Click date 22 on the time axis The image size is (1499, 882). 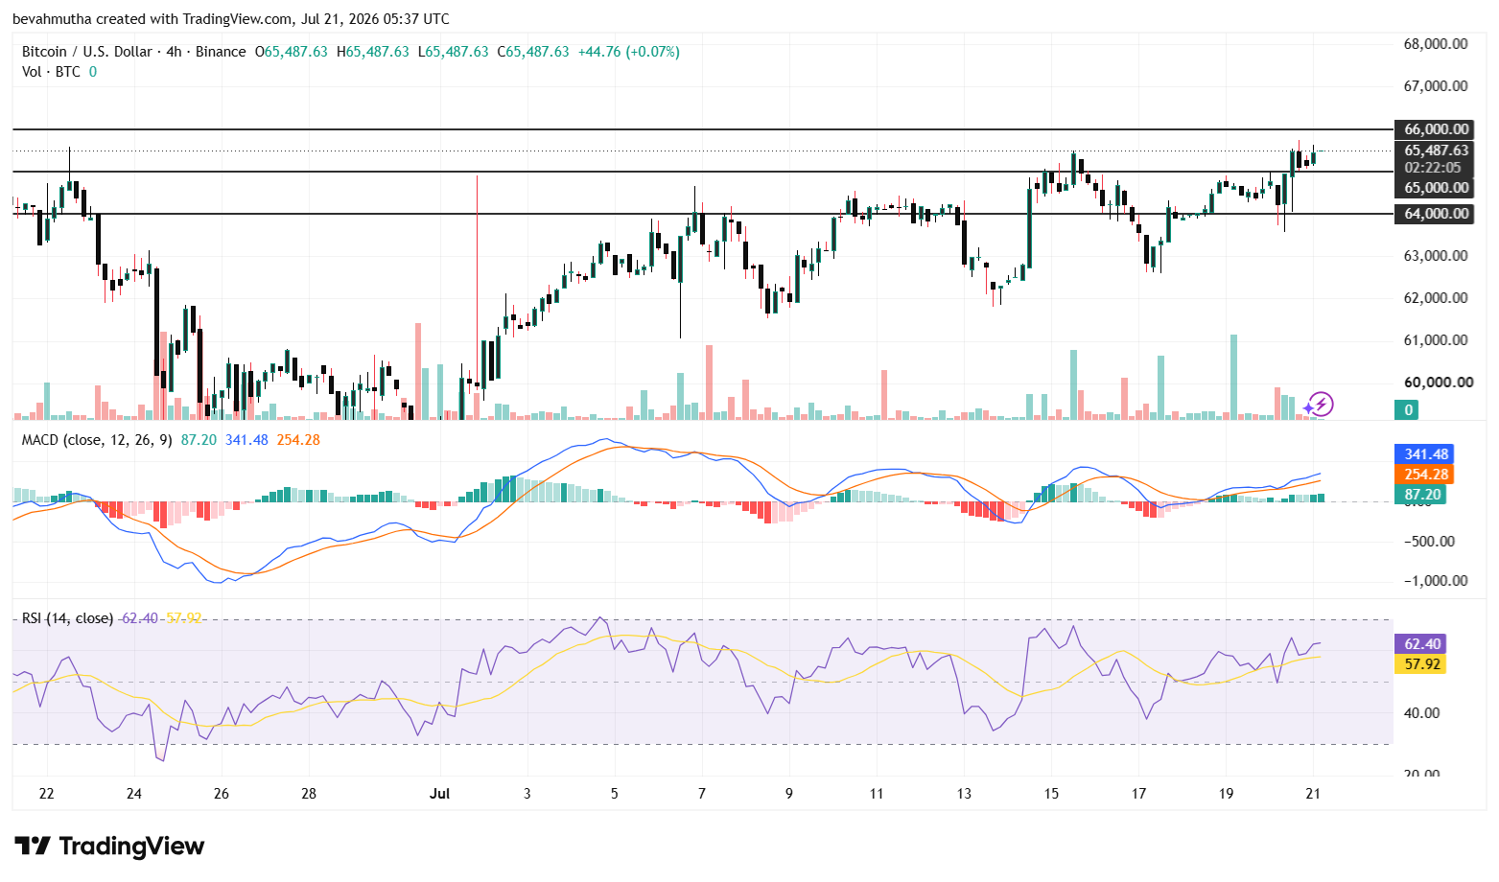click(46, 794)
